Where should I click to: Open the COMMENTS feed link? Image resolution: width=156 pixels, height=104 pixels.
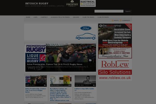click(x=126, y=21)
